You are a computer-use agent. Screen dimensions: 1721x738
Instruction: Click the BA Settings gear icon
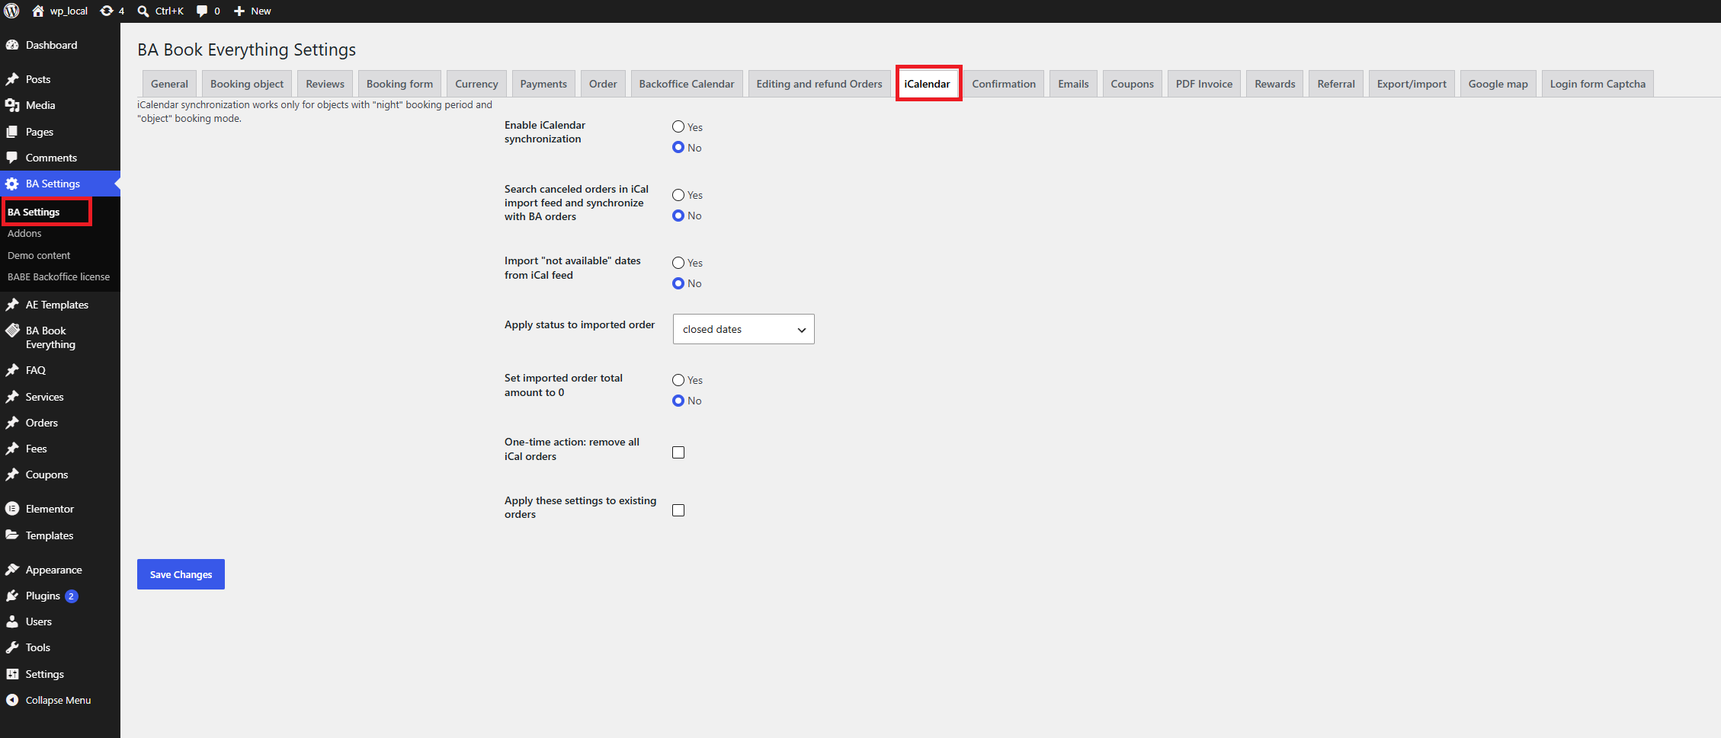pyautogui.click(x=12, y=184)
